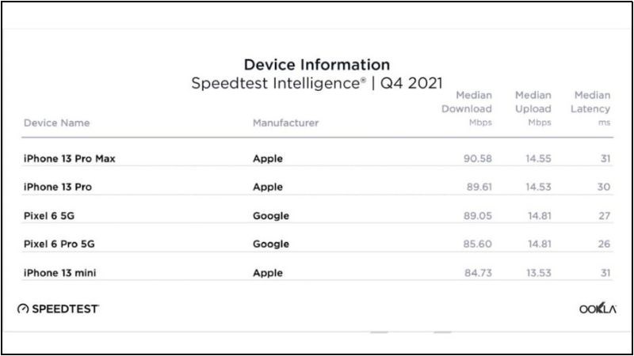Click the Median Download column header
The height and width of the screenshot is (356, 634).
coord(467,109)
